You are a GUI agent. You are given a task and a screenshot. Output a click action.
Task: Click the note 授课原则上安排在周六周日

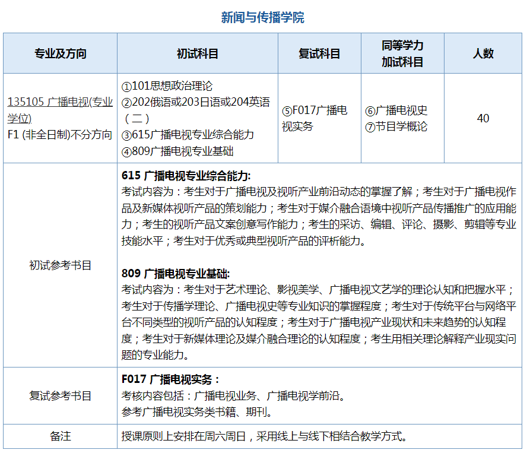pyautogui.click(x=184, y=436)
